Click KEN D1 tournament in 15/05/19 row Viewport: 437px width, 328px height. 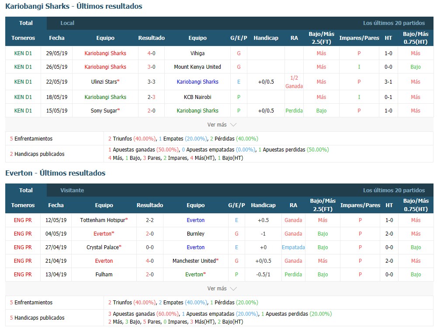(23, 111)
